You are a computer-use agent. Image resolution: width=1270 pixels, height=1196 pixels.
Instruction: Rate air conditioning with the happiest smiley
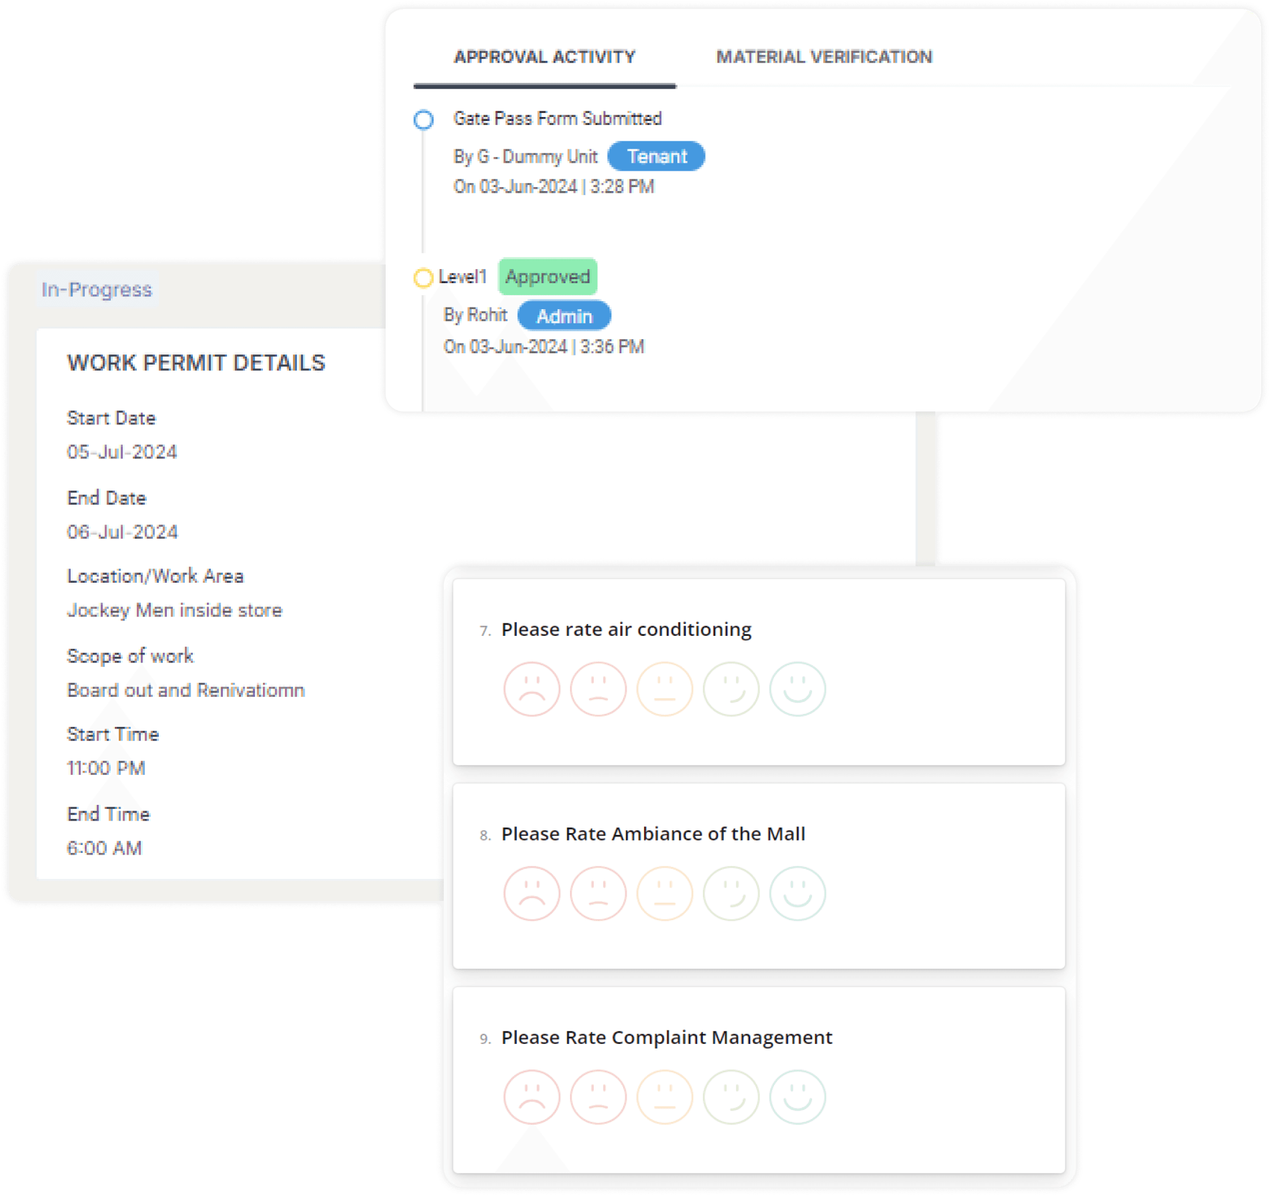pyautogui.click(x=797, y=689)
